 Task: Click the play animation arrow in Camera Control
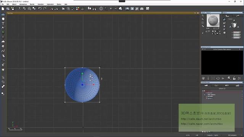[x=223, y=78]
